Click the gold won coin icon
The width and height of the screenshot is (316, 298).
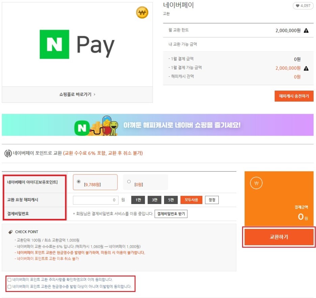142,13
